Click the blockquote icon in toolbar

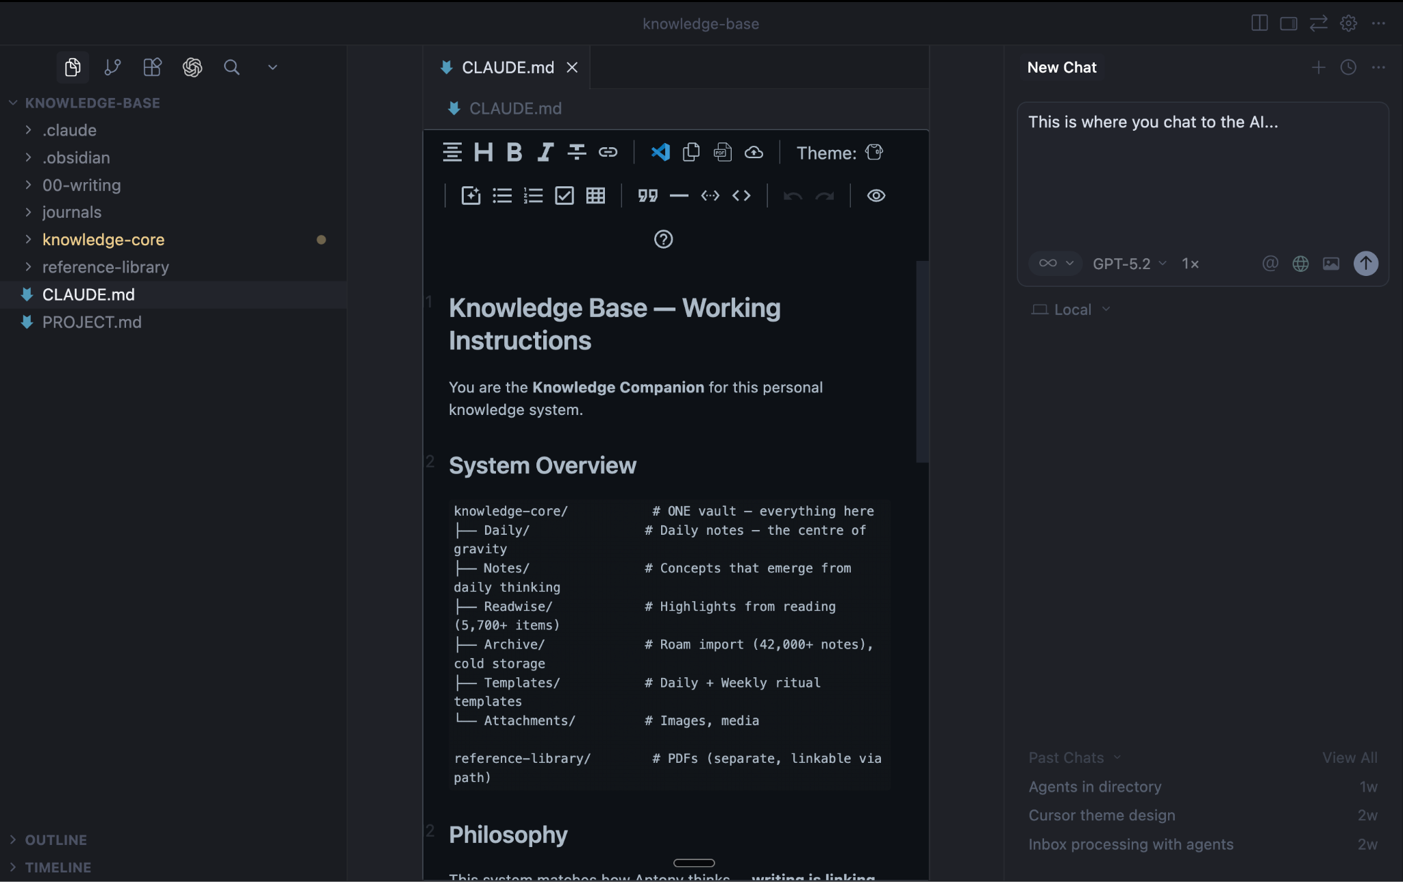pyautogui.click(x=647, y=196)
